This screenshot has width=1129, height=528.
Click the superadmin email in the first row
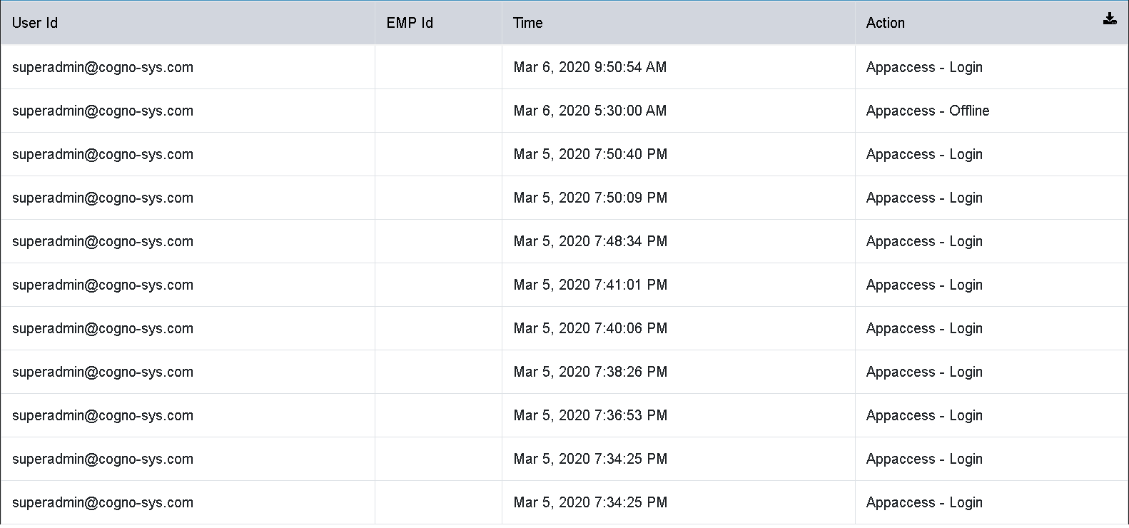(x=103, y=67)
